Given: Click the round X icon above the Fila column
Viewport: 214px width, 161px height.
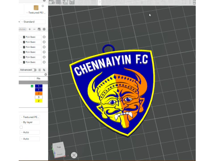Looking at the screenshot, I should (x=45, y=74).
